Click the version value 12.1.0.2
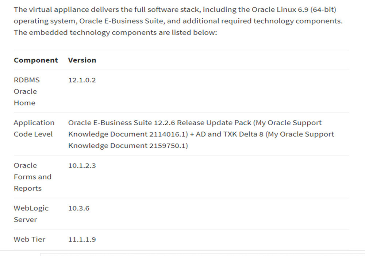 coord(82,80)
